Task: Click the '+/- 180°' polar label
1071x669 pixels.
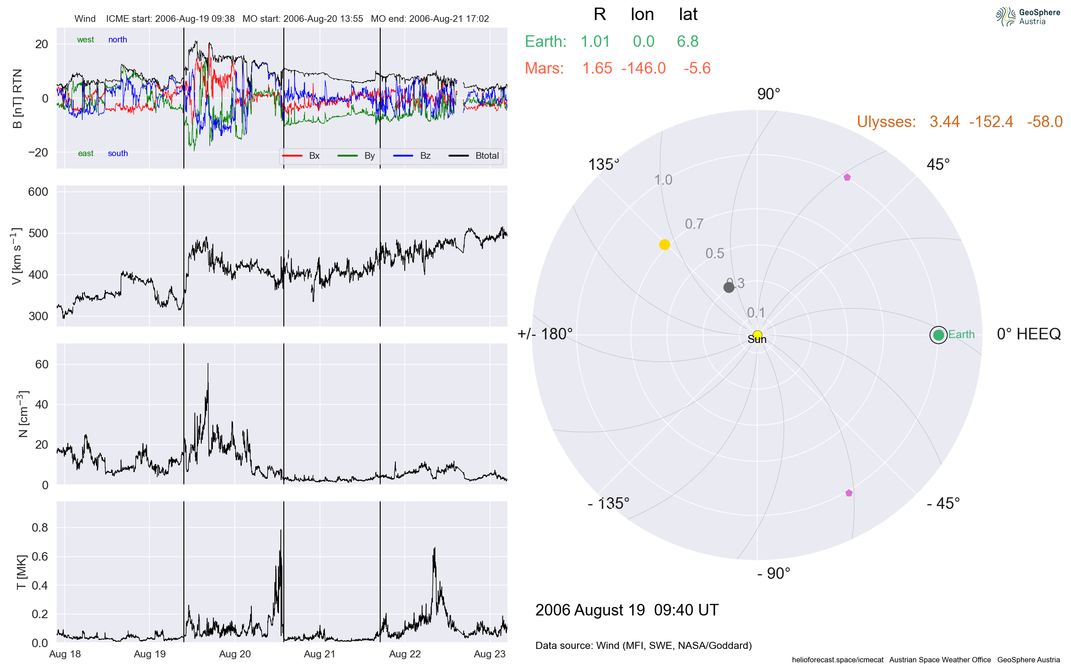Action: (545, 334)
